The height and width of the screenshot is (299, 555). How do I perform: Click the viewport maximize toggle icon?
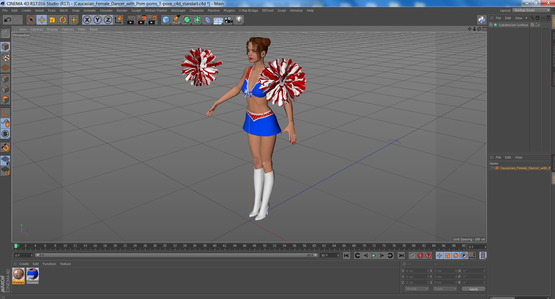pos(484,29)
